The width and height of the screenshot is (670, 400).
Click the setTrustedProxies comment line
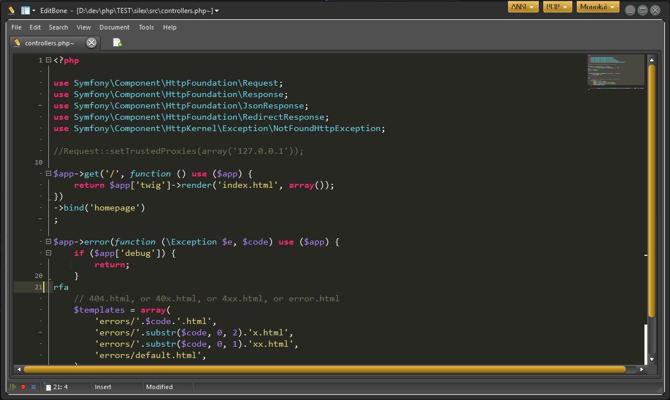point(178,151)
